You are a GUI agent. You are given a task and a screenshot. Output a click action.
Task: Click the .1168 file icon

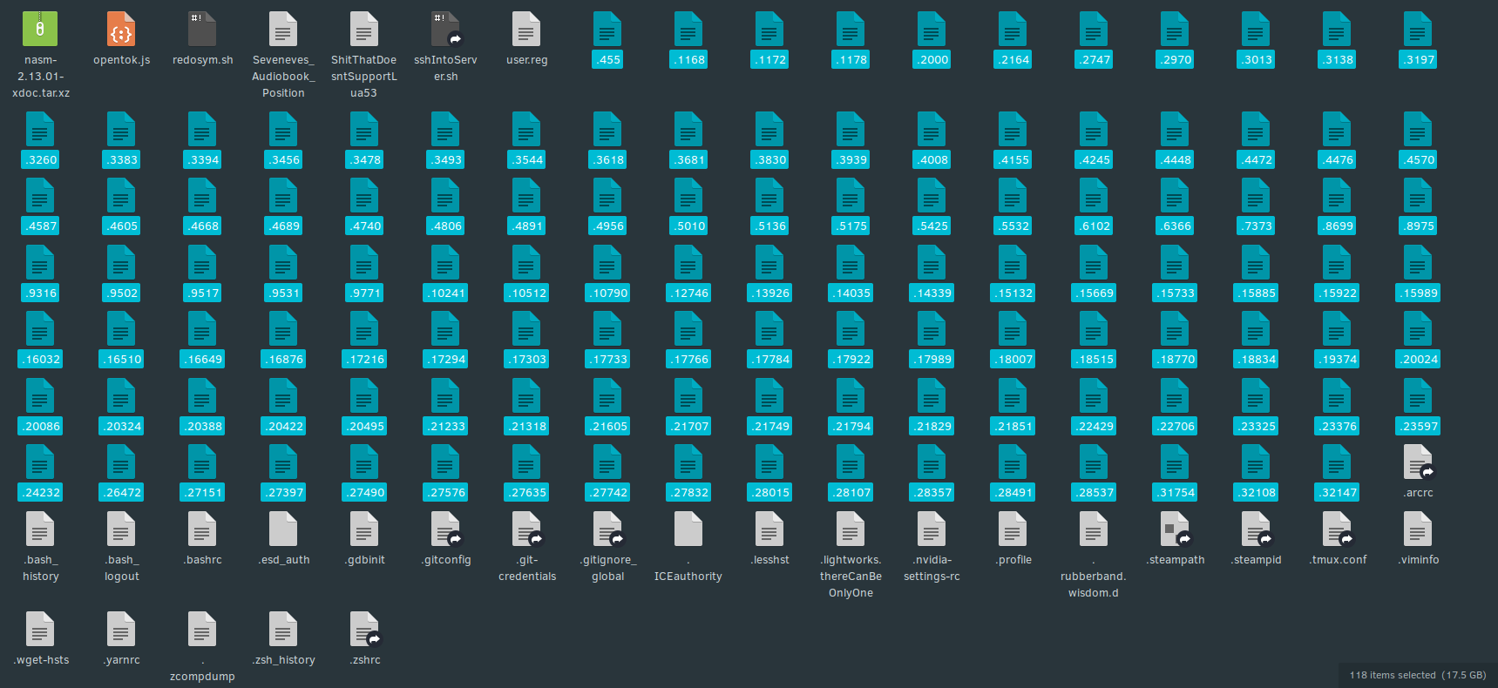[688, 29]
